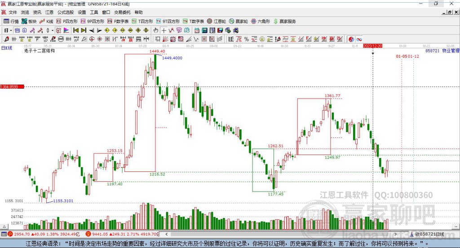
Task: Open the 六角形 hexagon tool
Action: (x=261, y=21)
